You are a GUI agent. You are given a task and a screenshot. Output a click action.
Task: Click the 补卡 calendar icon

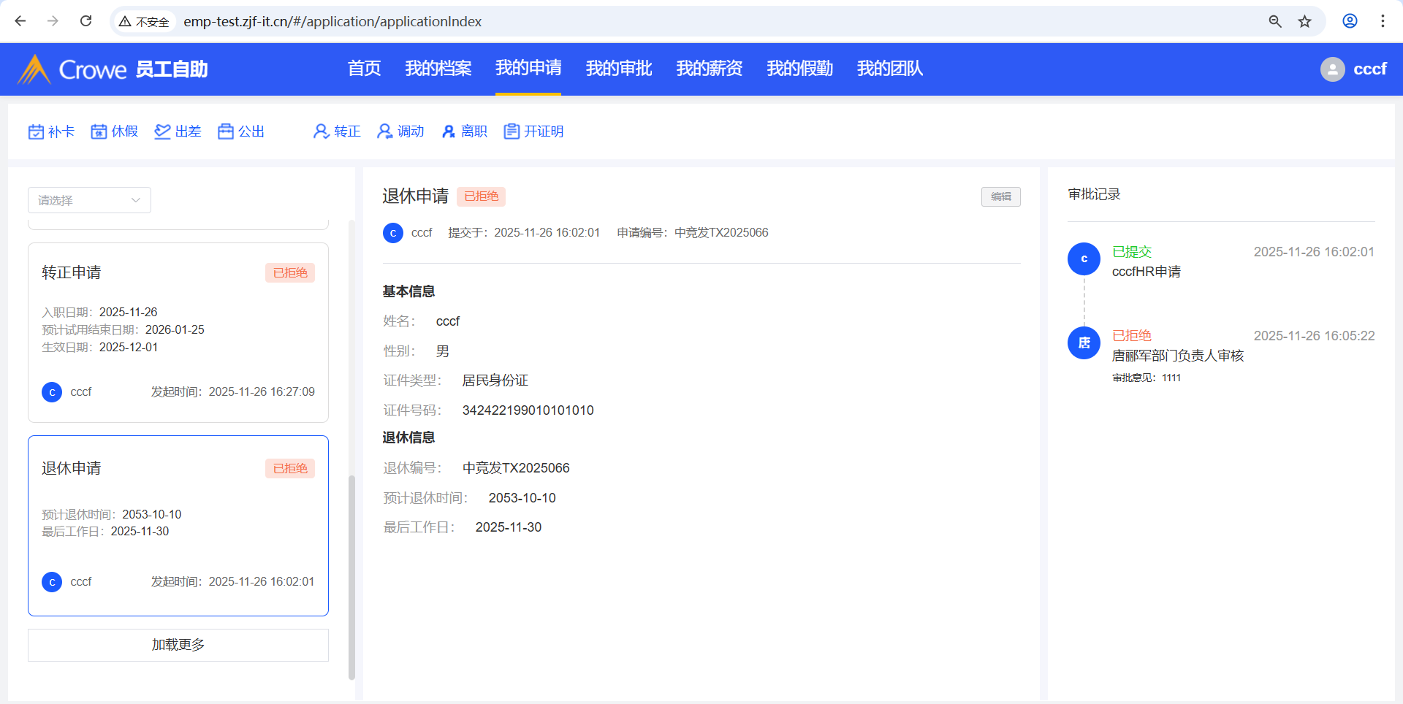tap(37, 131)
